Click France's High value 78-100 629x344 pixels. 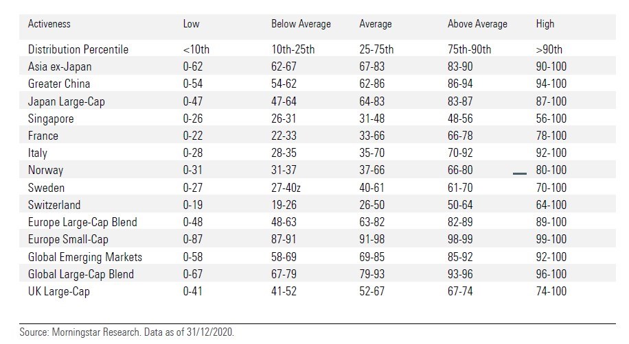pos(551,136)
